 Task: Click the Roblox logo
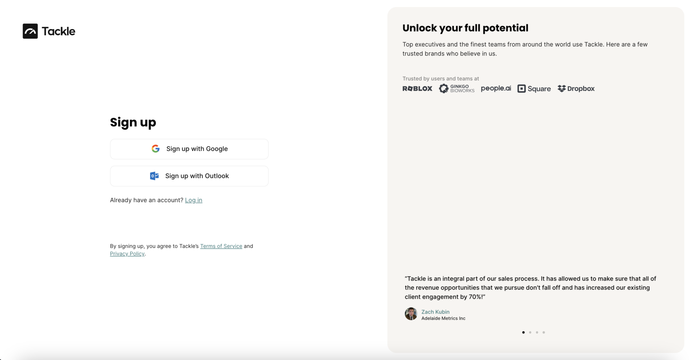tap(417, 88)
